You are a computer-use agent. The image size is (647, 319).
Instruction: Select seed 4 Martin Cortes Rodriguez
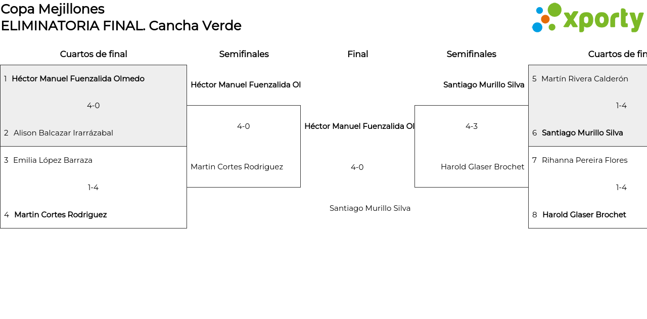[60, 215]
